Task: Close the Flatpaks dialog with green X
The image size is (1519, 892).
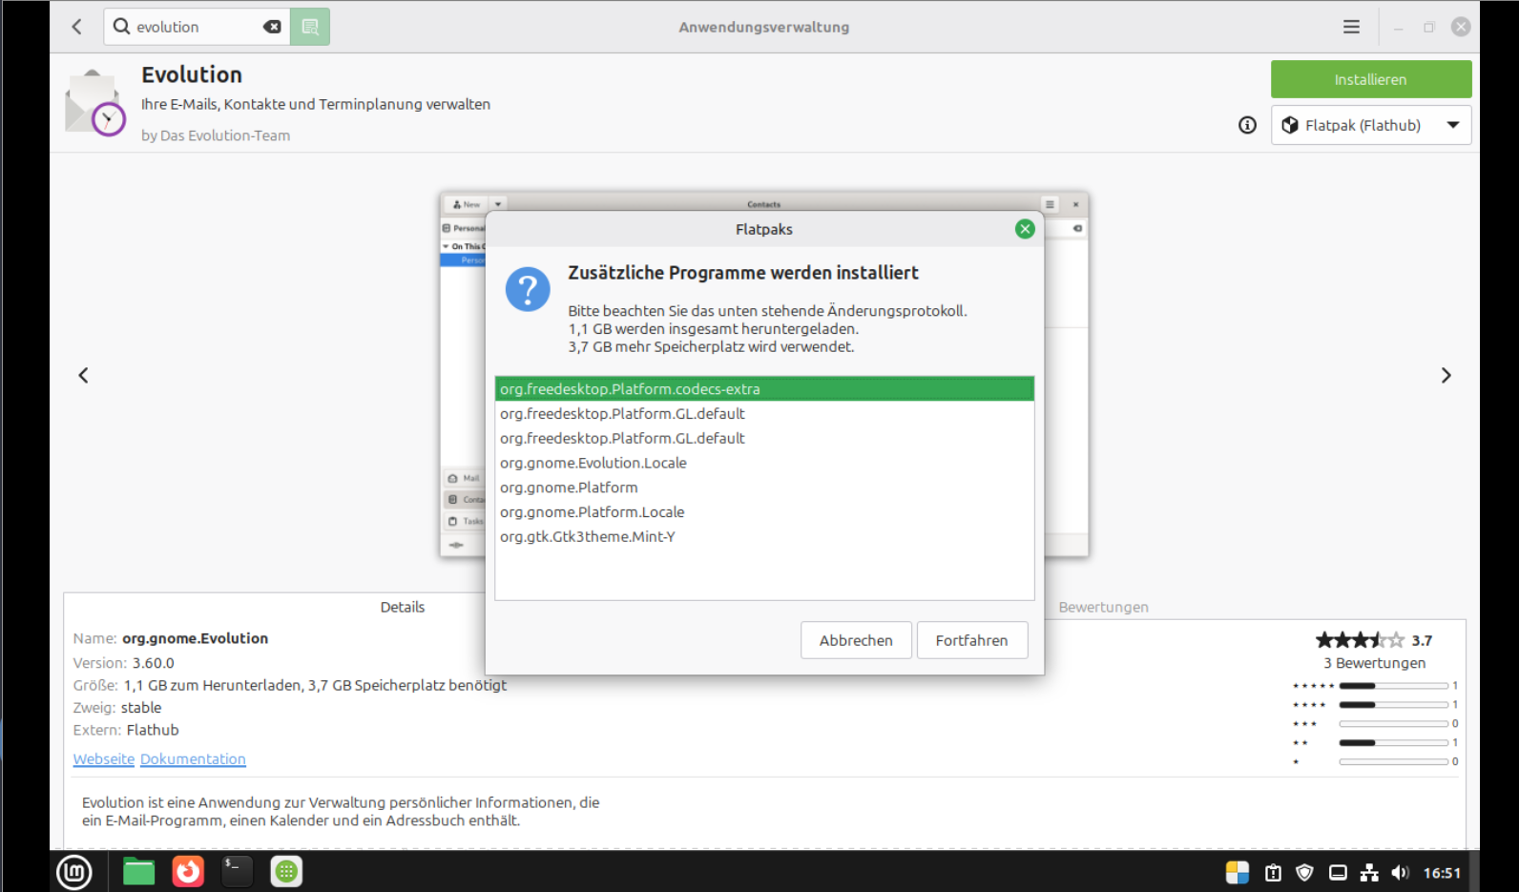Action: 1025,229
